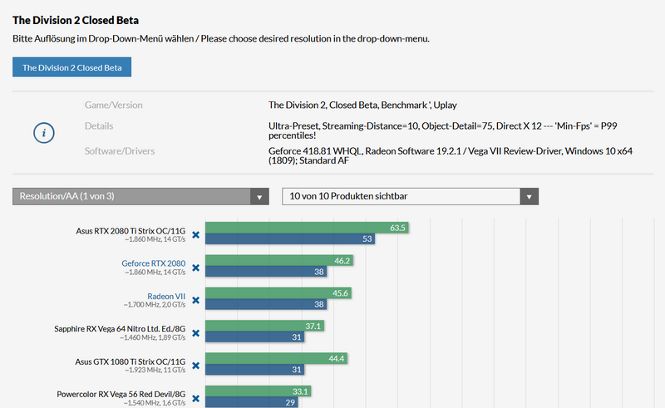The image size is (665, 408).
Task: Click 'Asus GTX 1080 Ti Strix OC/11G' label
Action: (131, 361)
